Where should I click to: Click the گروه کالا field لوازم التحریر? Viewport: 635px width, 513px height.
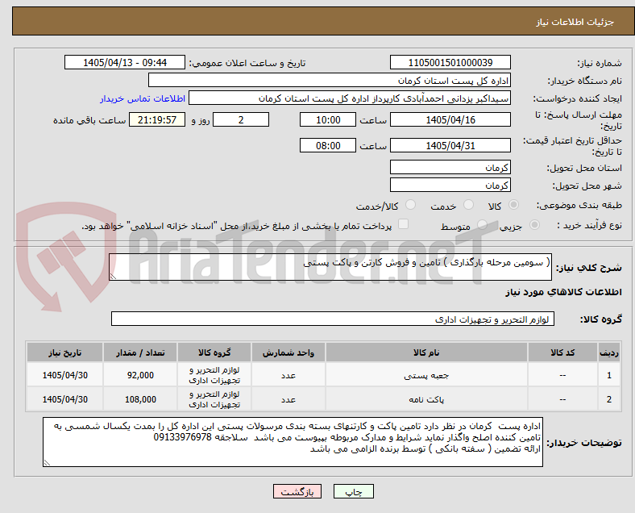click(x=333, y=319)
